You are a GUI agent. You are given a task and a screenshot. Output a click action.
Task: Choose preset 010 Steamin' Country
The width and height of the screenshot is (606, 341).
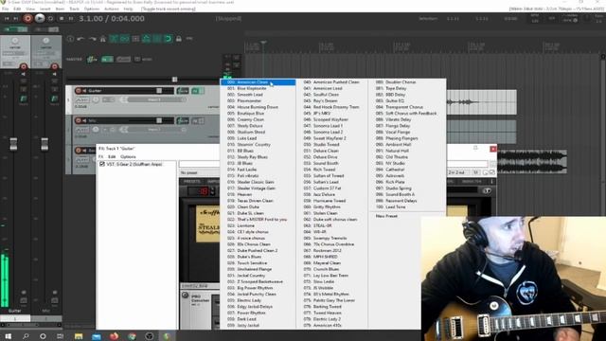258,145
